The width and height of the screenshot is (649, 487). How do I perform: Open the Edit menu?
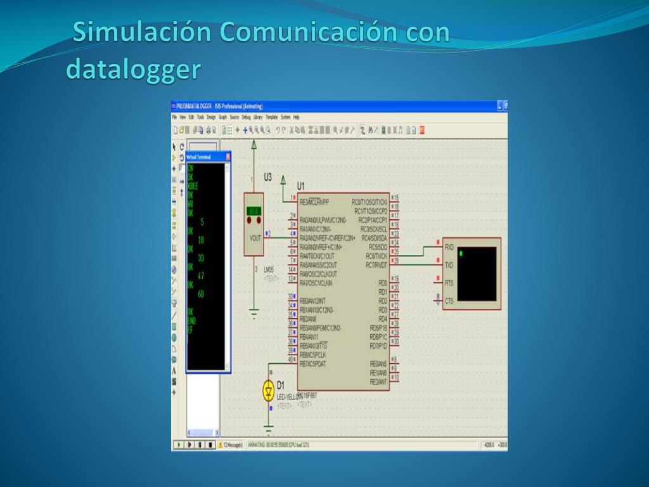(x=191, y=117)
